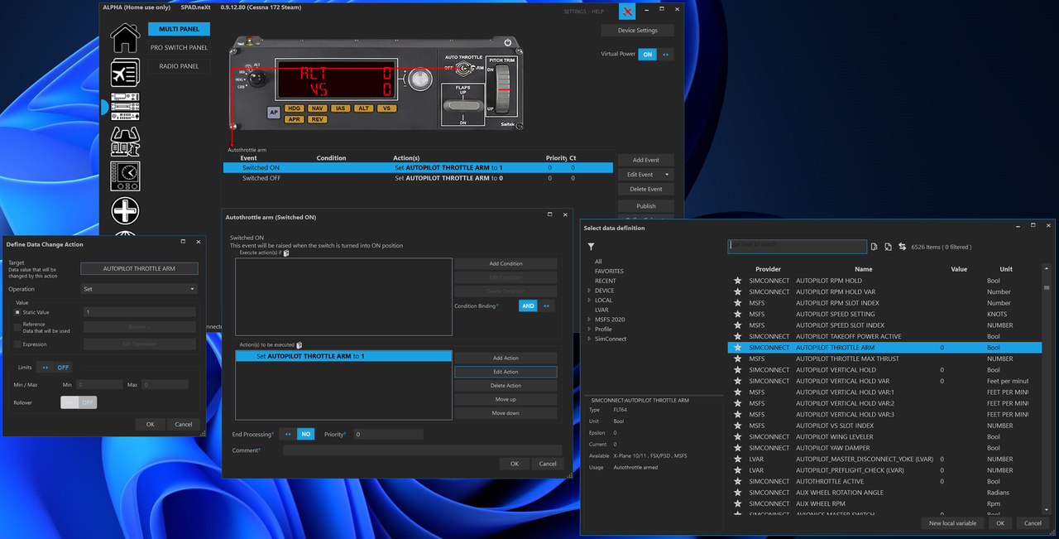The width and height of the screenshot is (1059, 539).
Task: Switch to the RADIO PANEL tab
Action: click(x=180, y=66)
